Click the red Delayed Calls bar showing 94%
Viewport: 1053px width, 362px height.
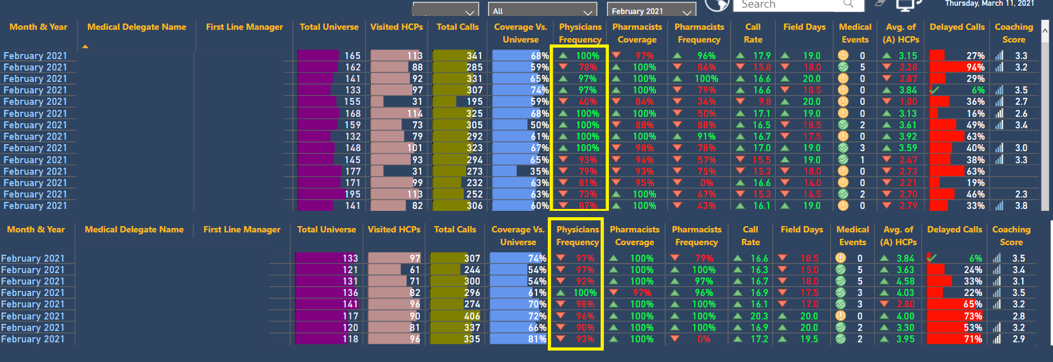tap(957, 67)
